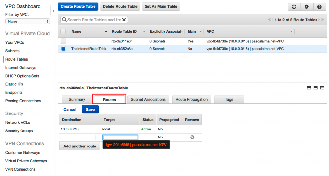The image size is (329, 176).
Task: Clear the search box with the X
Action: point(124,20)
